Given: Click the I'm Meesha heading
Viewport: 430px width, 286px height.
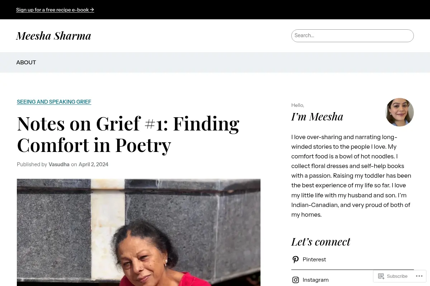Looking at the screenshot, I should (317, 117).
